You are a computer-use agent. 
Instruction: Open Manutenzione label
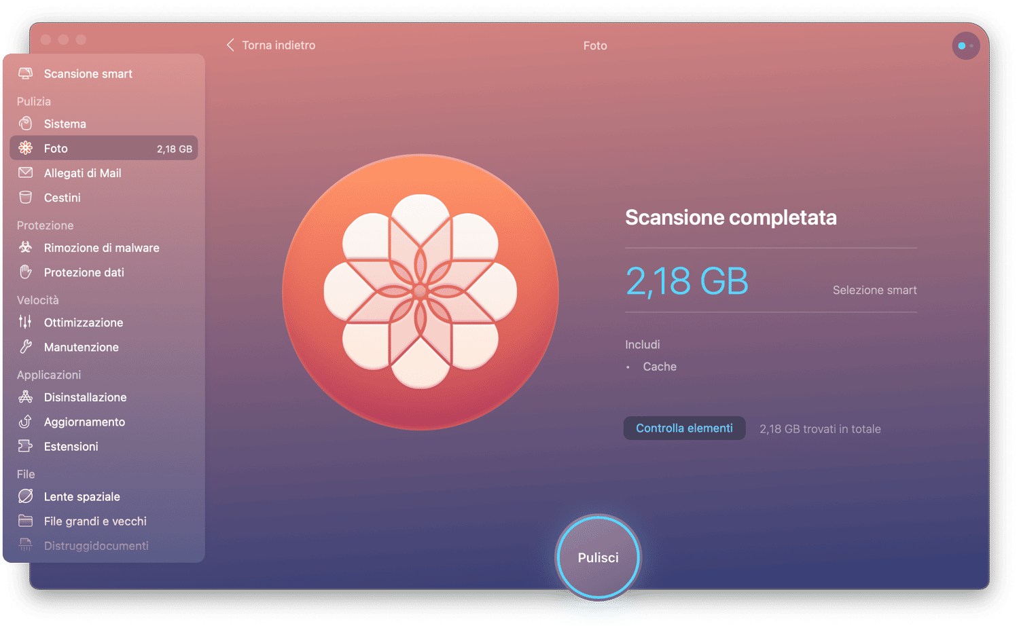(82, 347)
